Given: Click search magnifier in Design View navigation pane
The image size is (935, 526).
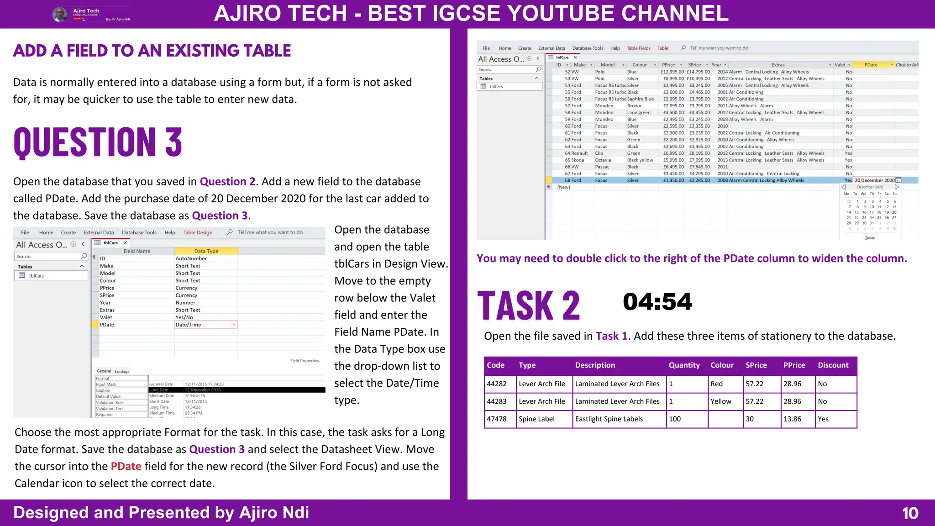Looking at the screenshot, I should [84, 256].
